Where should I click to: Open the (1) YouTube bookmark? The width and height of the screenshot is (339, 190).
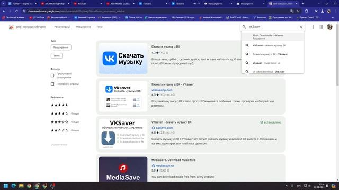click(37, 17)
